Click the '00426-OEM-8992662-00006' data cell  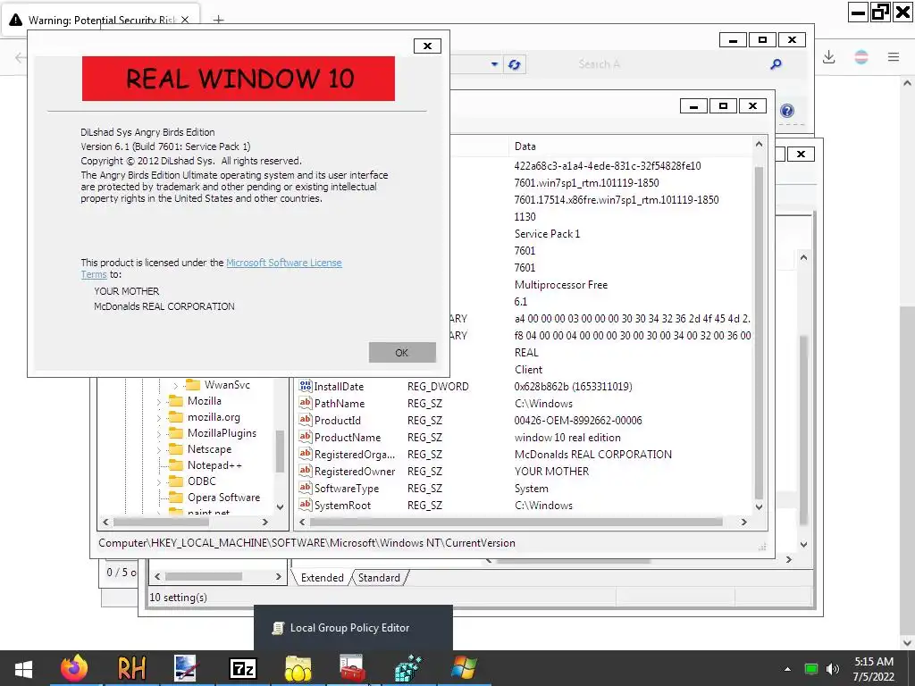[578, 421]
